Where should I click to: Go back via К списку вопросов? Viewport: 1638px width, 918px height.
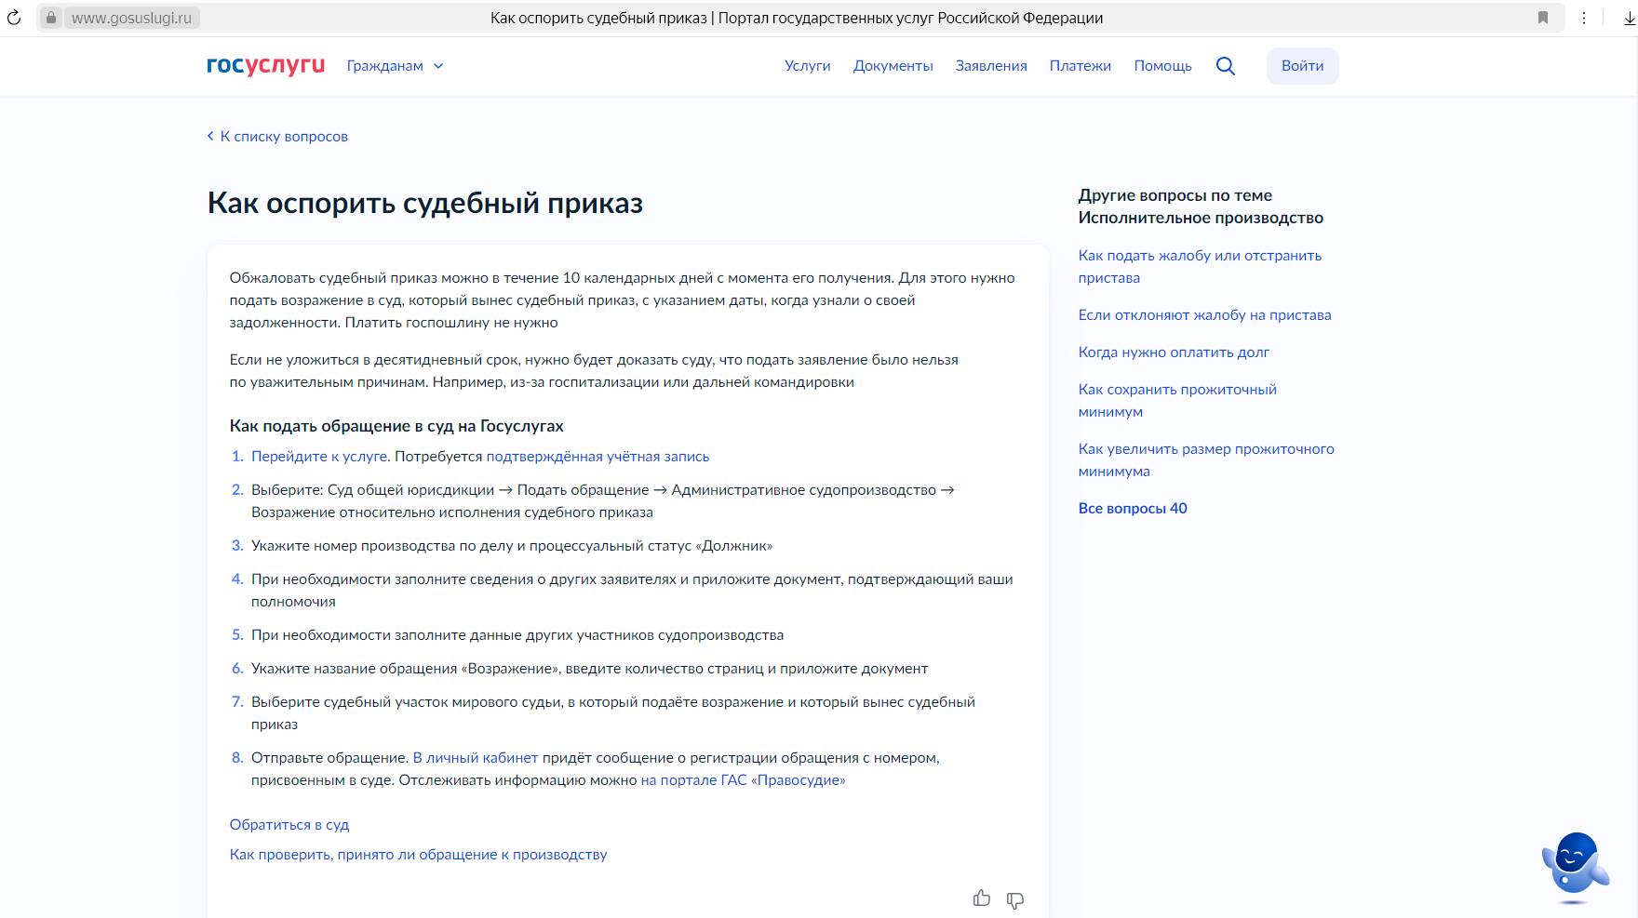(x=277, y=137)
